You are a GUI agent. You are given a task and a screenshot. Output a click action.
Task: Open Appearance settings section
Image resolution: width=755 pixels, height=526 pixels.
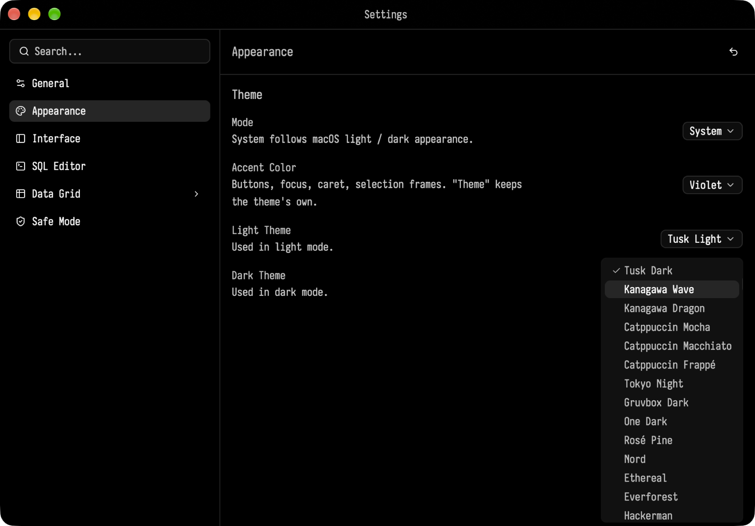coord(110,111)
